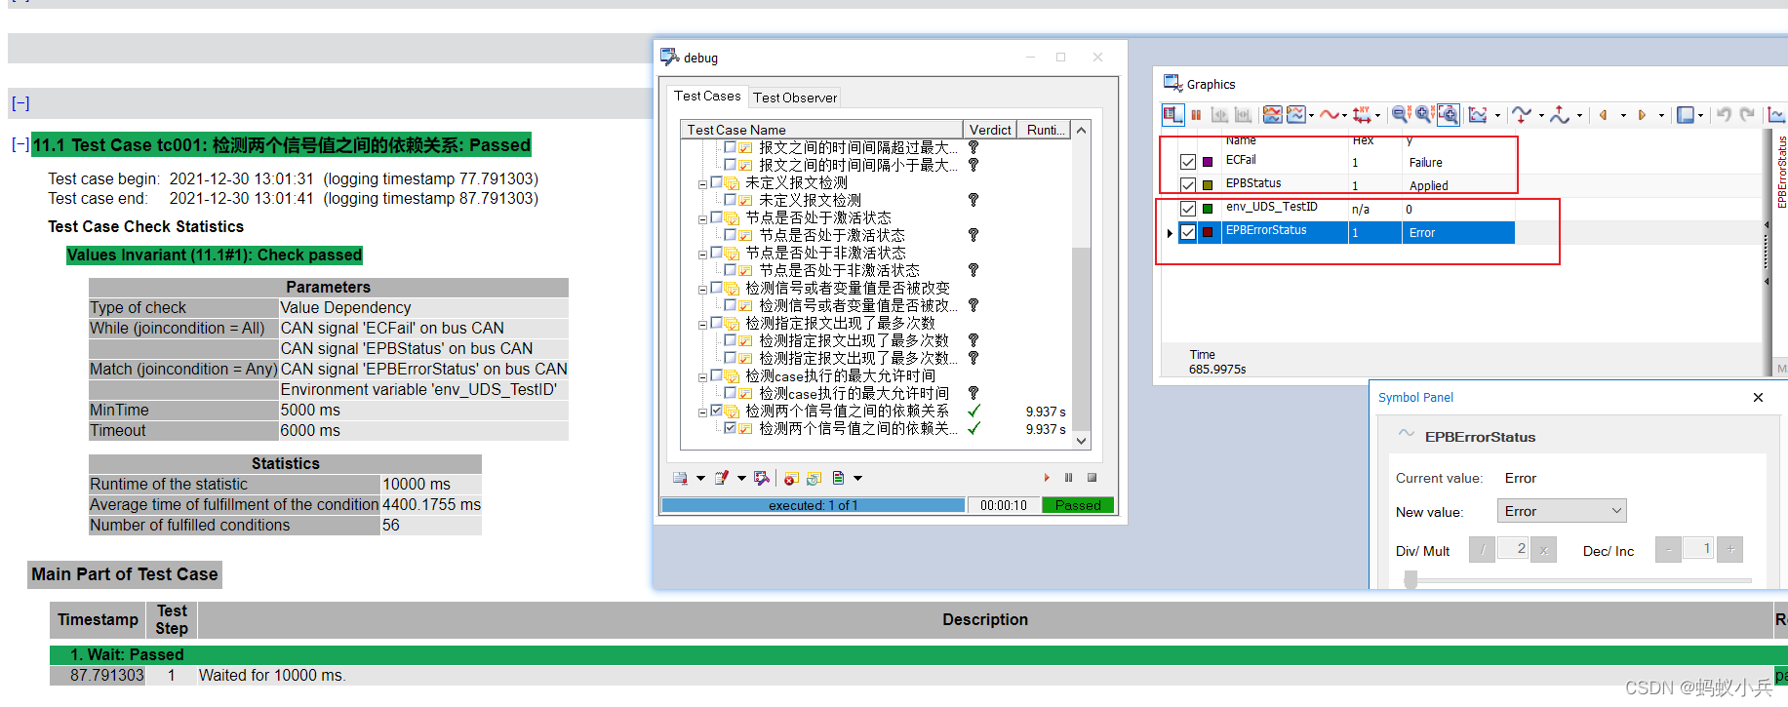This screenshot has height=707, width=1788.
Task: Sort by Verdict column header
Action: click(990, 130)
